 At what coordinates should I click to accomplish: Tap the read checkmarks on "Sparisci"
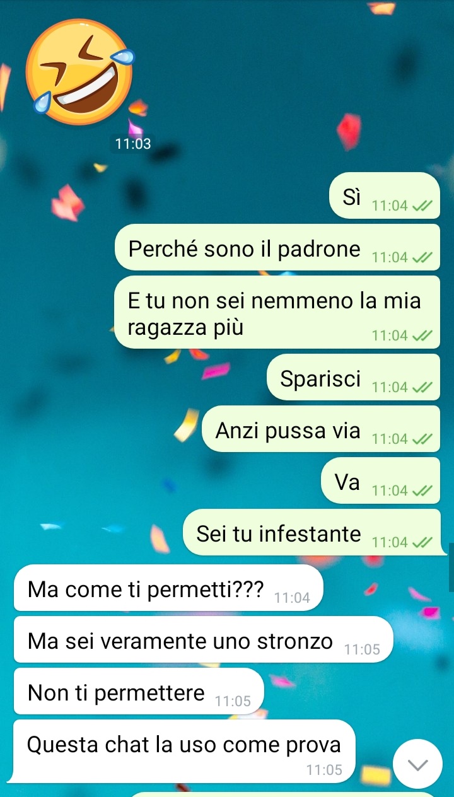click(422, 387)
